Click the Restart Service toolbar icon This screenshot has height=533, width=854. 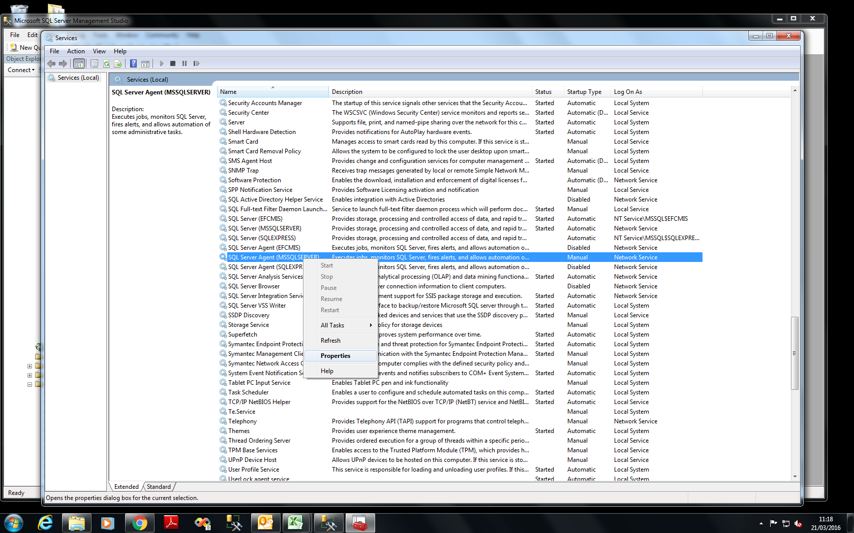[196, 63]
